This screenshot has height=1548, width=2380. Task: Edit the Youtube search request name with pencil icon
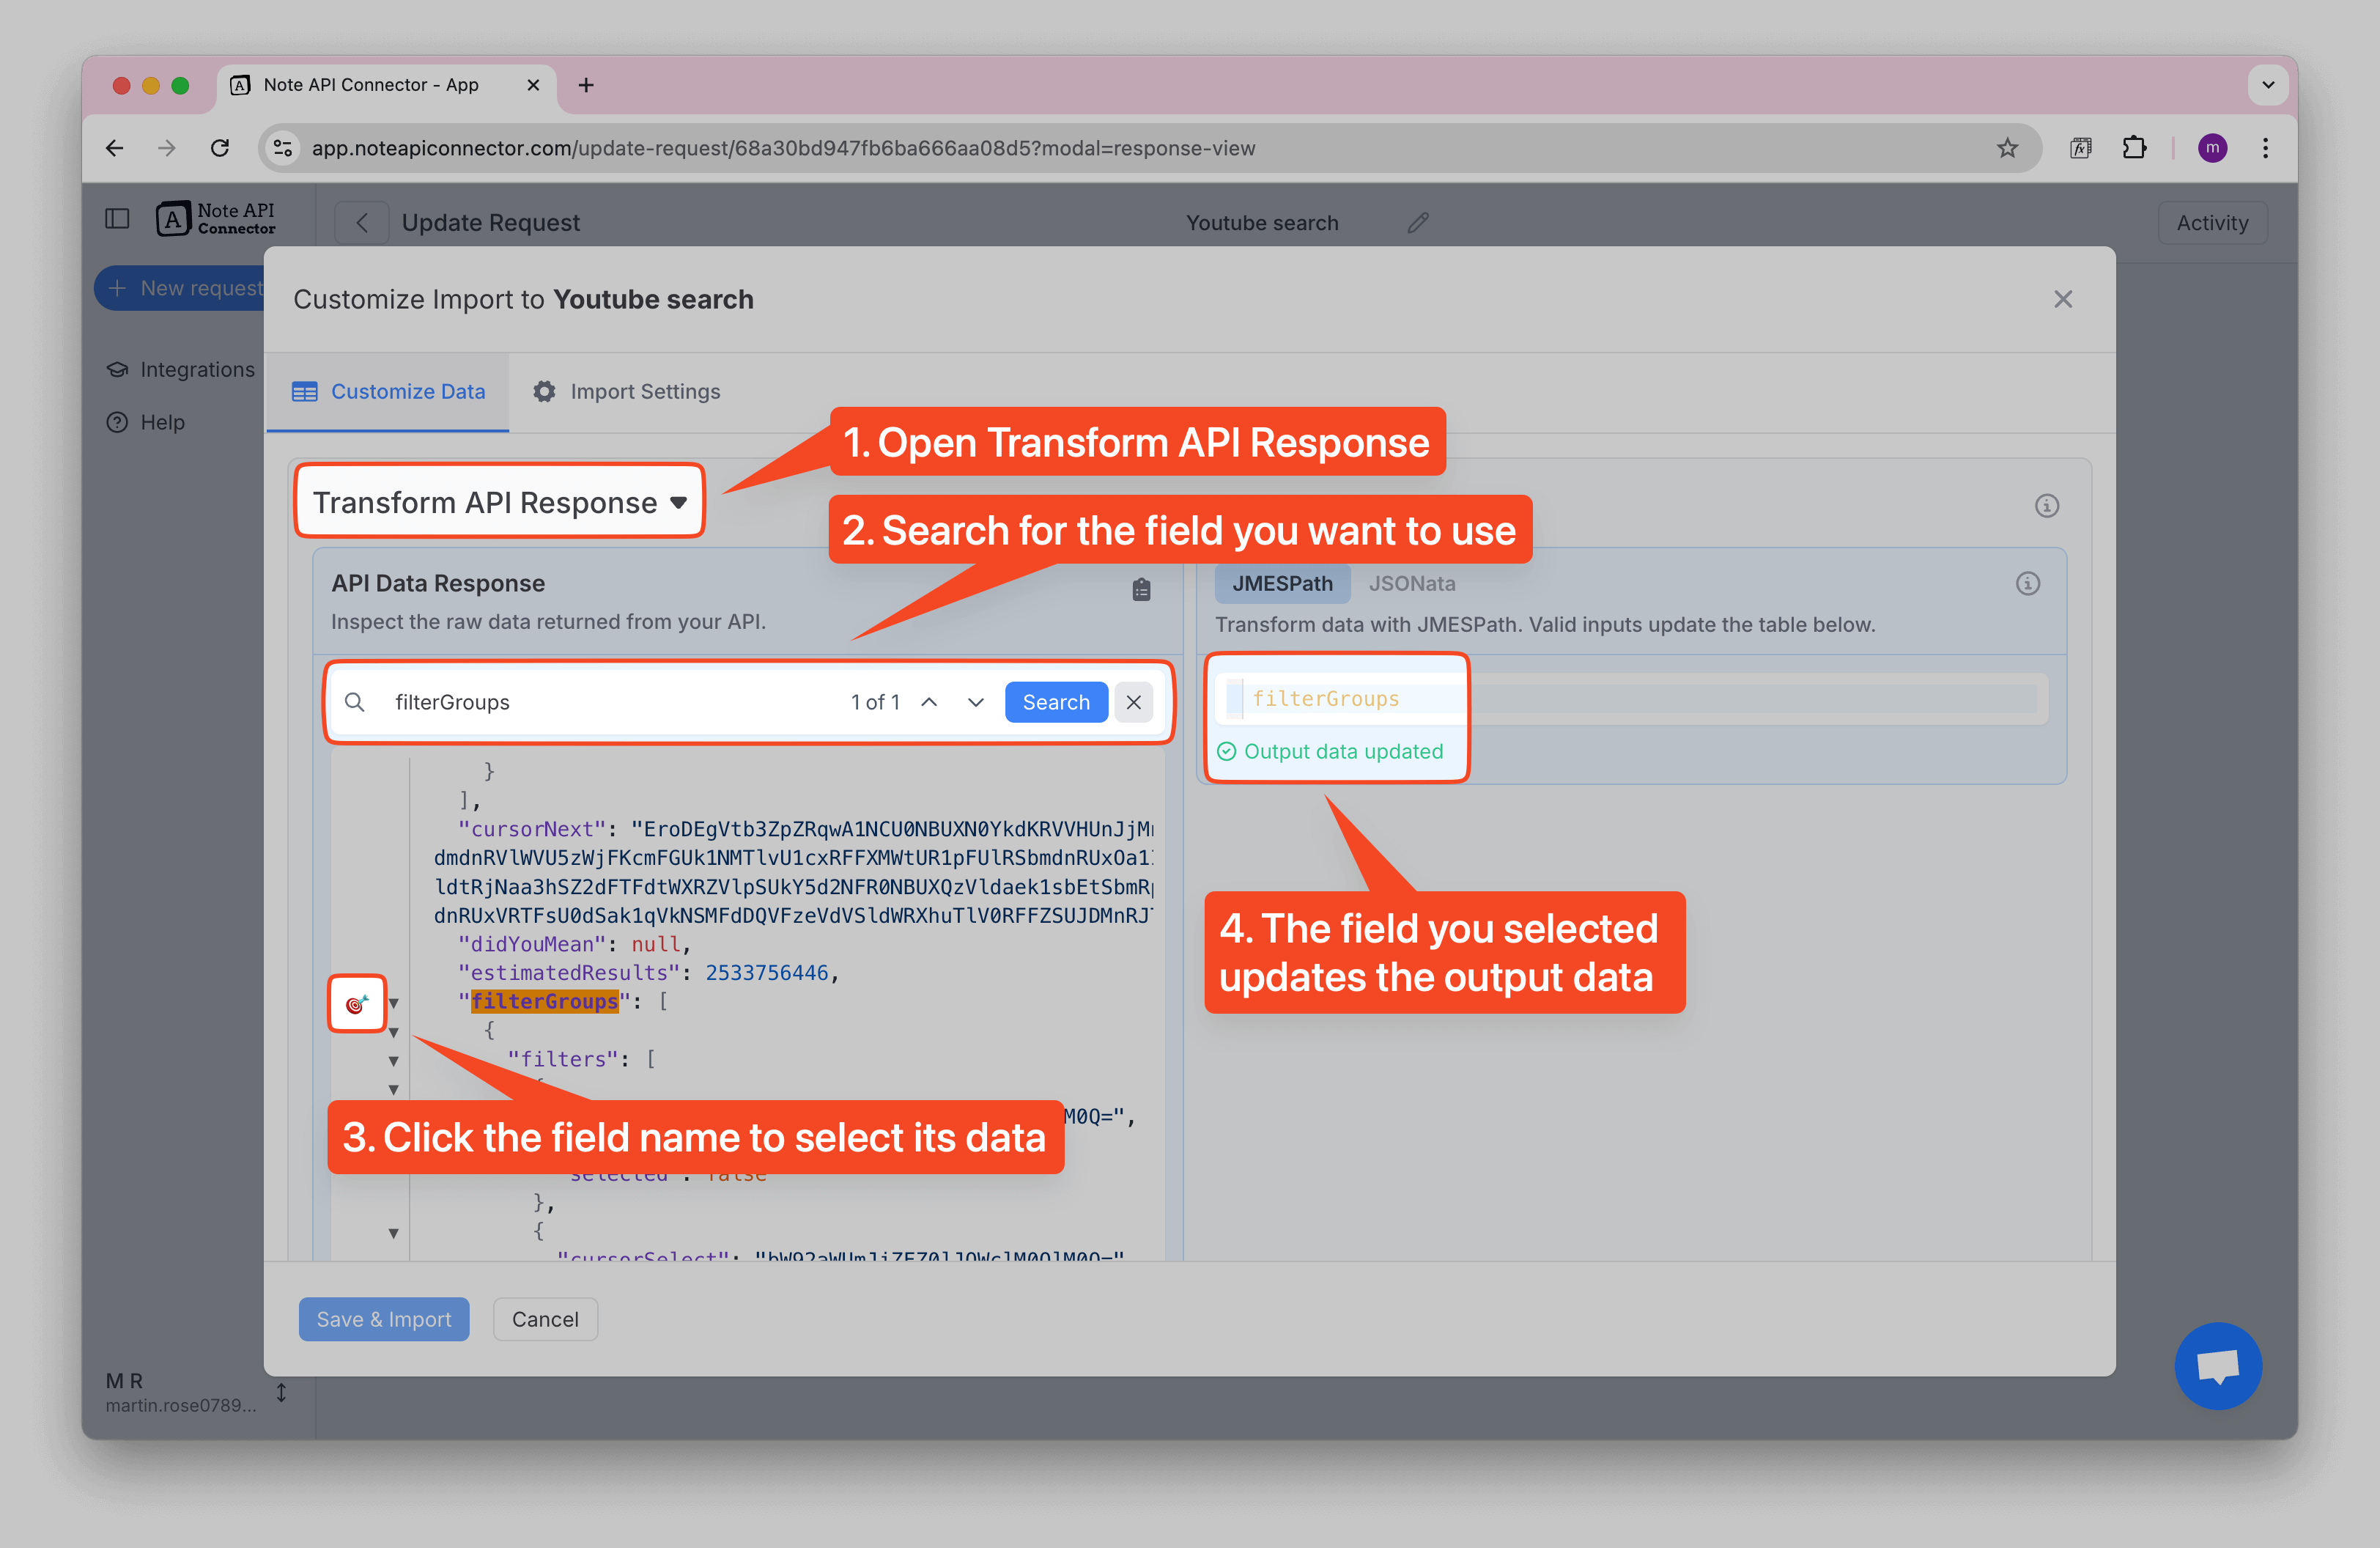(x=1418, y=222)
